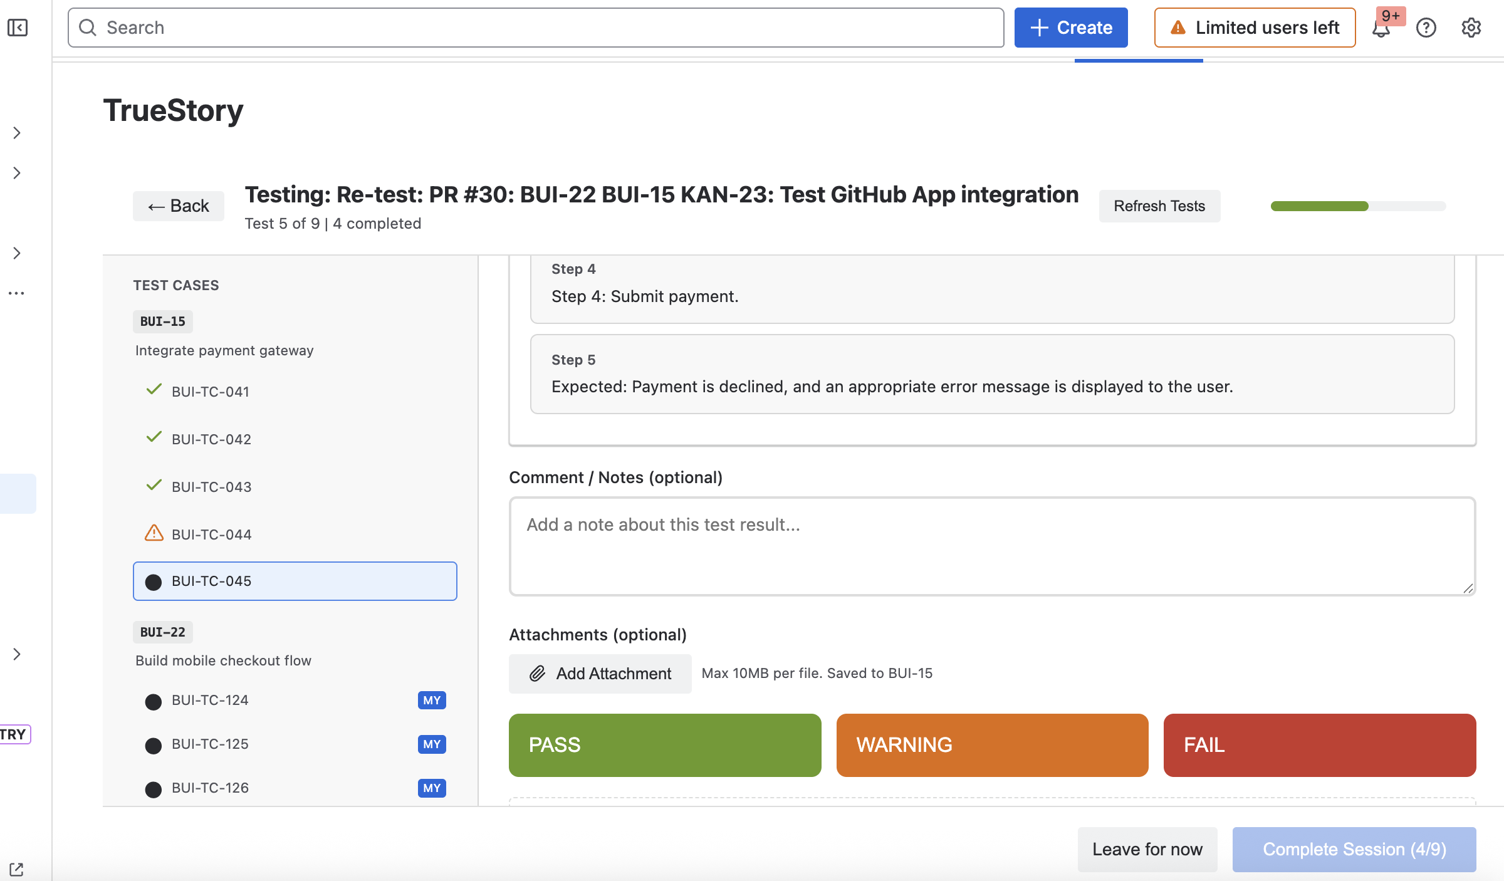Click the Limited users left button
This screenshot has width=1504, height=881.
[x=1255, y=28]
